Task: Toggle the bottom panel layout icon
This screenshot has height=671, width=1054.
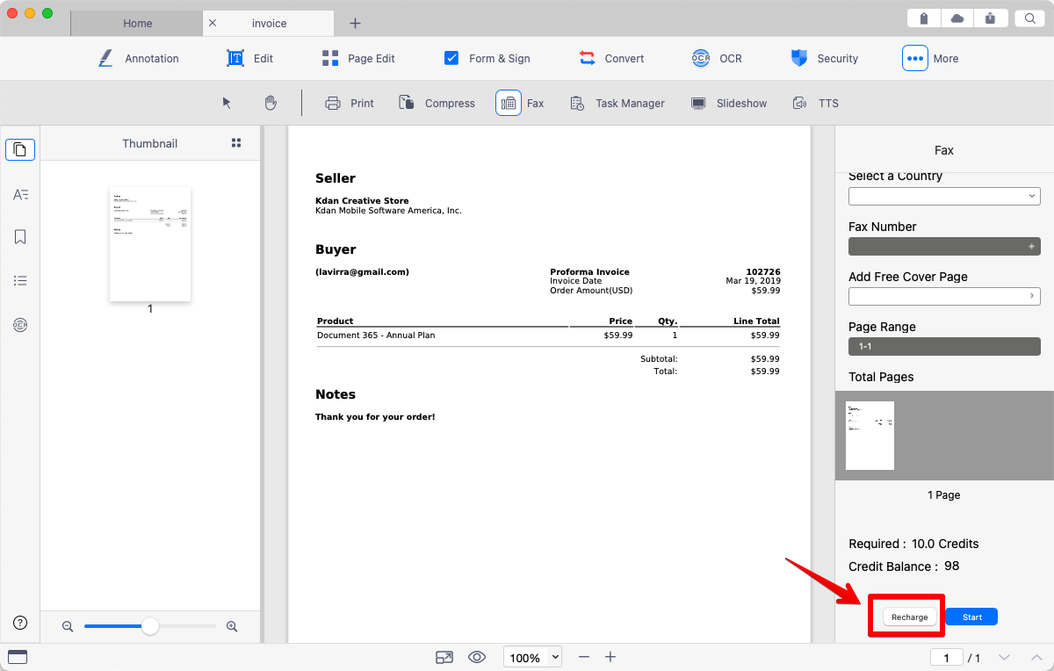Action: [18, 657]
